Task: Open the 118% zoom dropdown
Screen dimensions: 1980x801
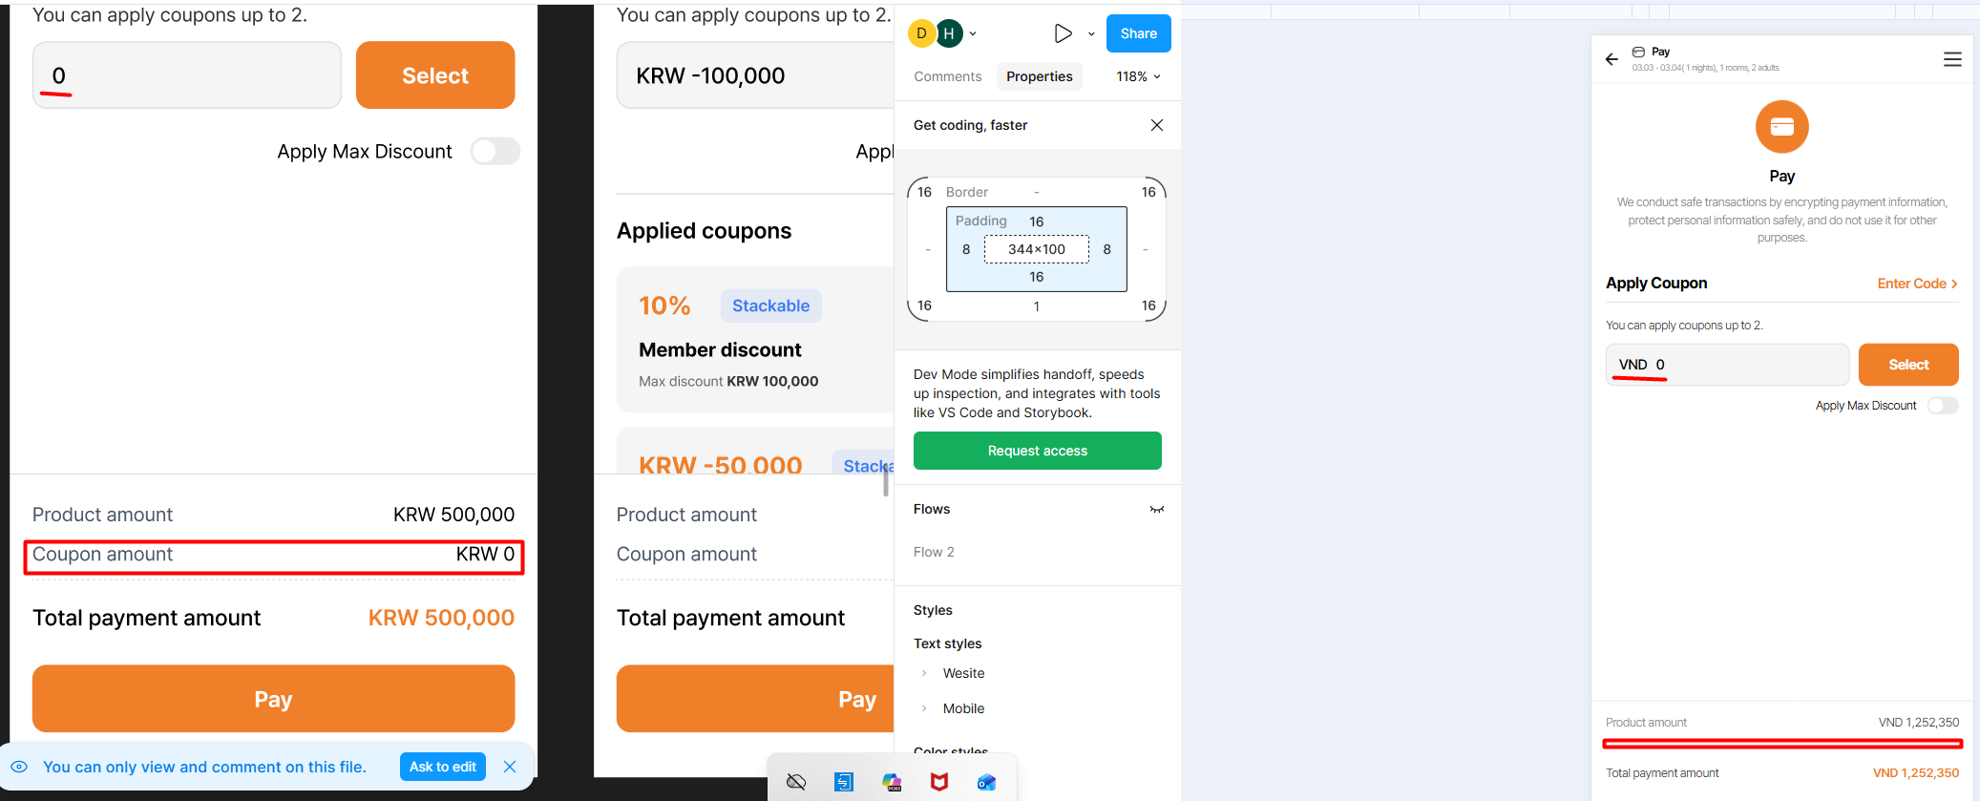Action: click(1139, 76)
